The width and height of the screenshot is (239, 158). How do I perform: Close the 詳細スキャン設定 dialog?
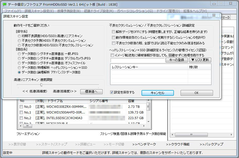click(x=214, y=15)
